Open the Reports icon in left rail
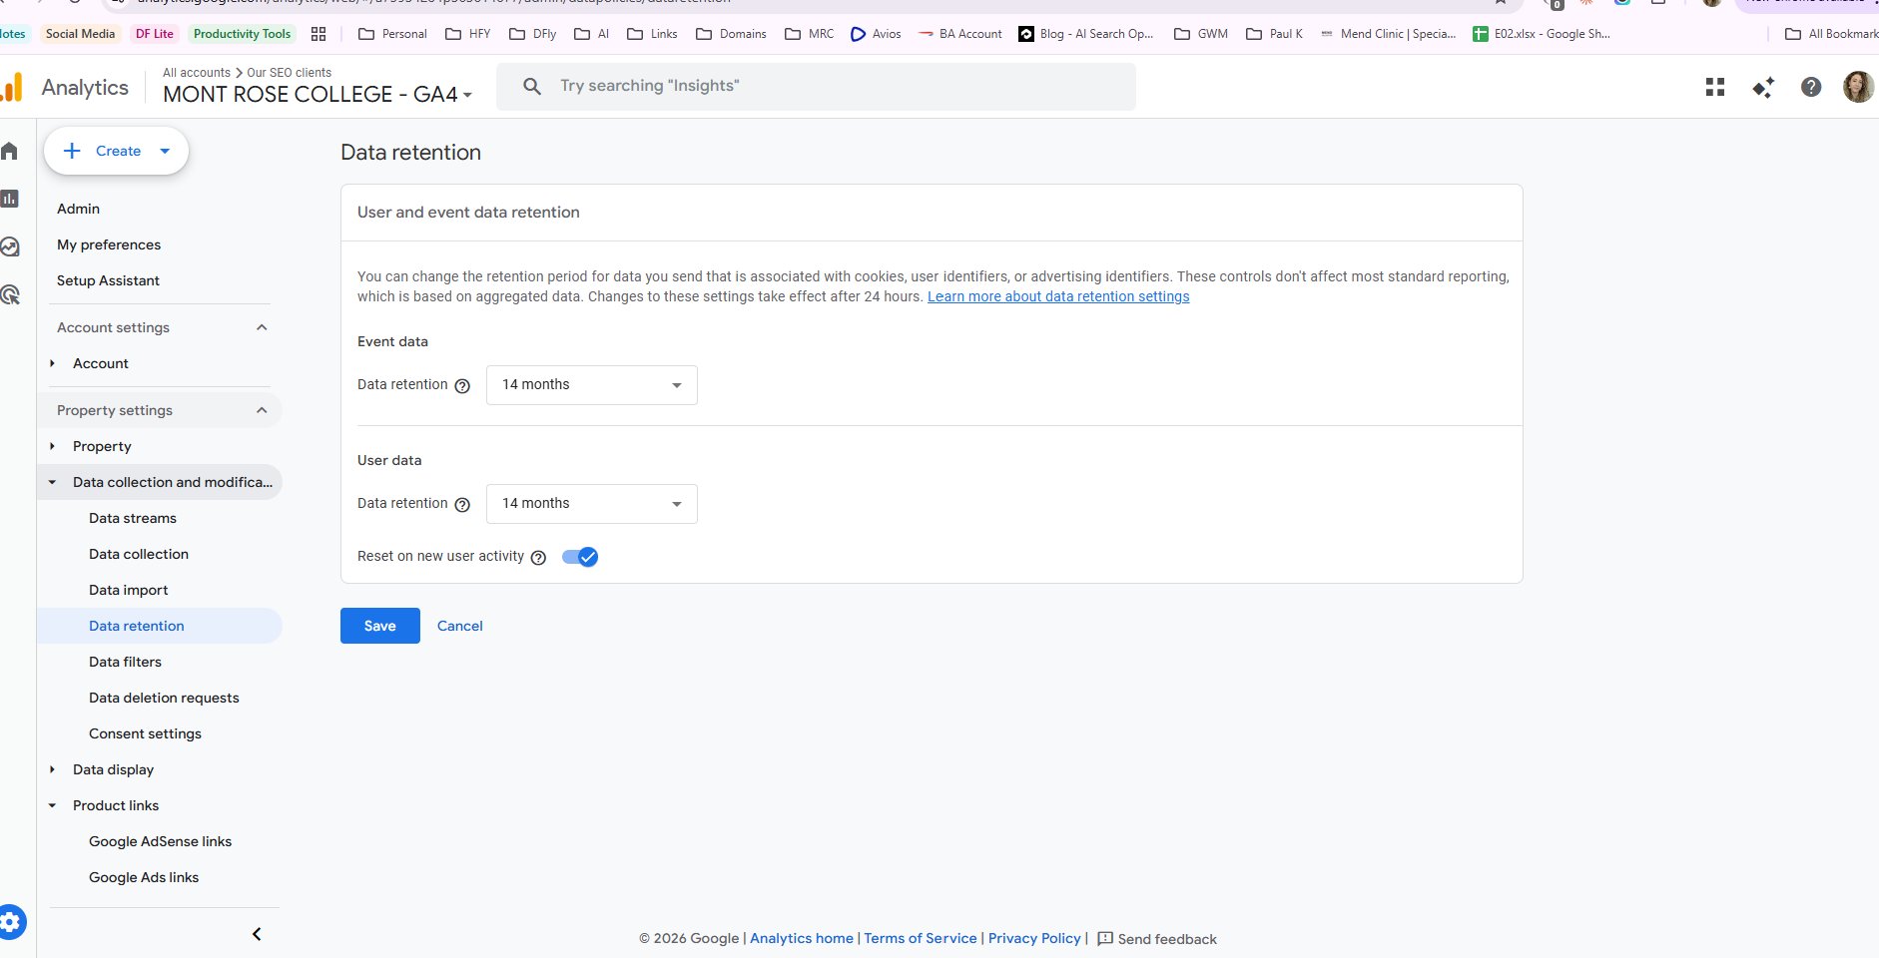 (x=10, y=199)
